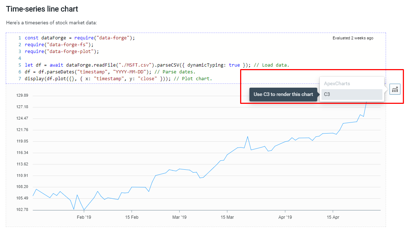Click 'Evaluated 2 weeks ago' status text
The image size is (405, 232).
(x=353, y=38)
